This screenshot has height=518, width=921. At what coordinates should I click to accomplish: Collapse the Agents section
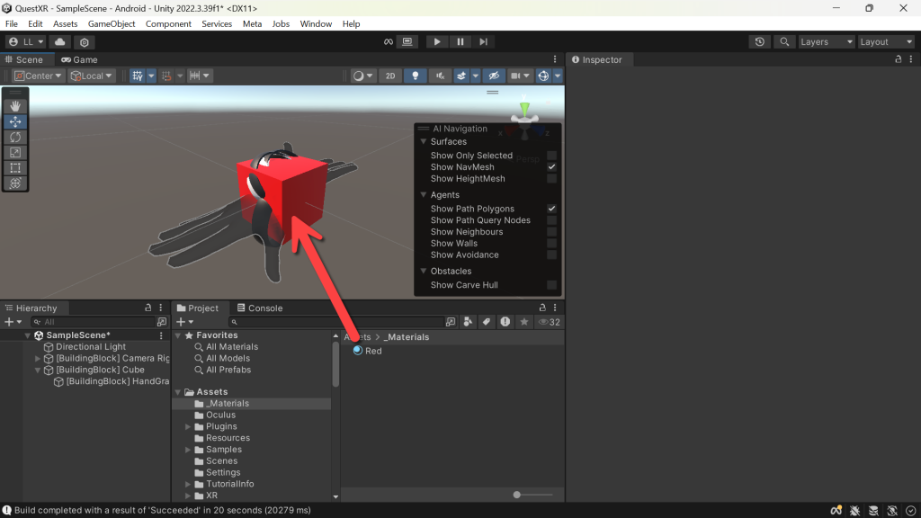(x=423, y=194)
